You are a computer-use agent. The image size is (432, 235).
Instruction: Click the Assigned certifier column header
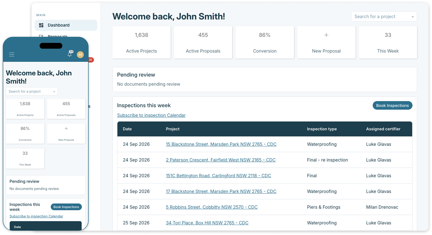click(383, 129)
